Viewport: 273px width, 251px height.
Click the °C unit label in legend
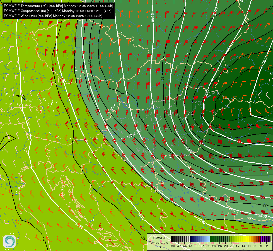tap(159, 247)
